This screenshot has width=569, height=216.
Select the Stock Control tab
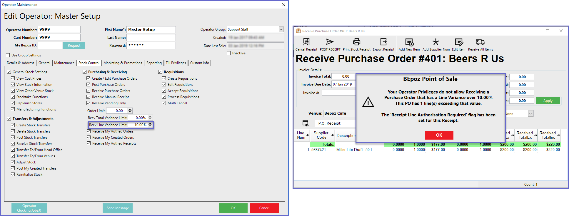point(89,63)
